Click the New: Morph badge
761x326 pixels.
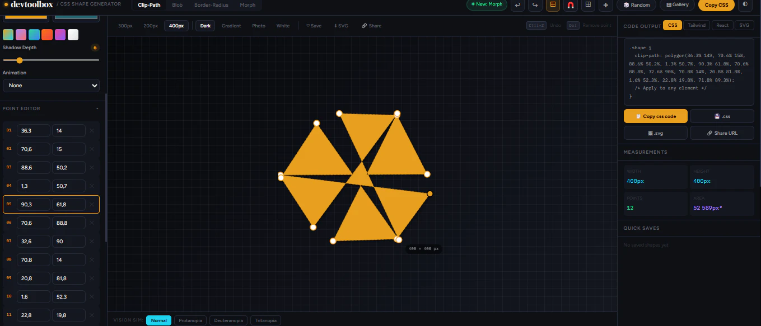point(487,4)
